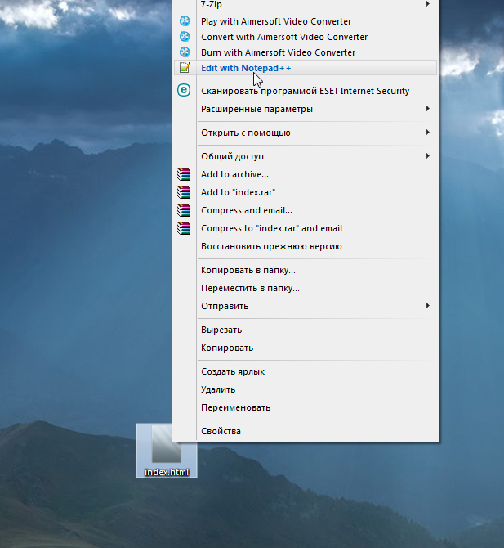Click Aimersoft icon beside Convert entry

pos(185,36)
